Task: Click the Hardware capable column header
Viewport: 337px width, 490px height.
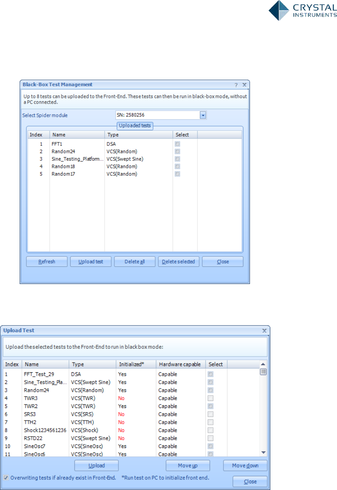Action: pos(181,364)
